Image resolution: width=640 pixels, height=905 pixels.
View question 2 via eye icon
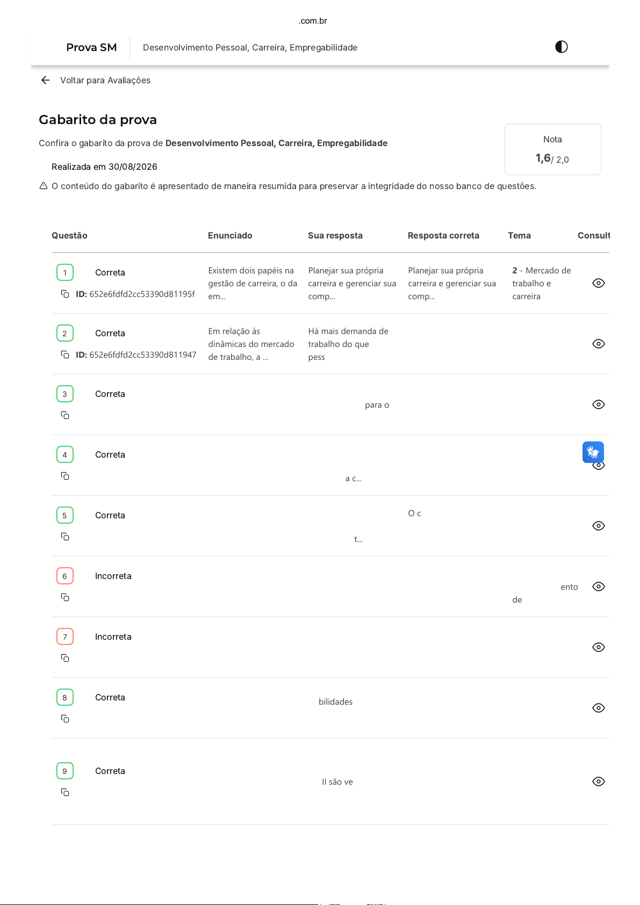(x=599, y=344)
